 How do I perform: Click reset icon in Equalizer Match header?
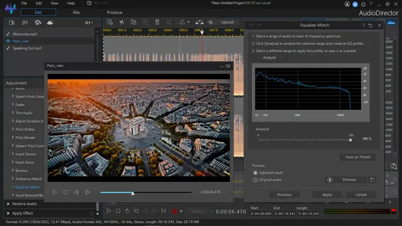click(x=370, y=25)
